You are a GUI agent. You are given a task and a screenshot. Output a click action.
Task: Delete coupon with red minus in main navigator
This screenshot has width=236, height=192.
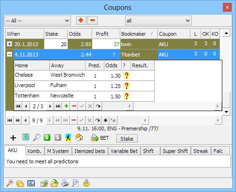click(x=73, y=120)
